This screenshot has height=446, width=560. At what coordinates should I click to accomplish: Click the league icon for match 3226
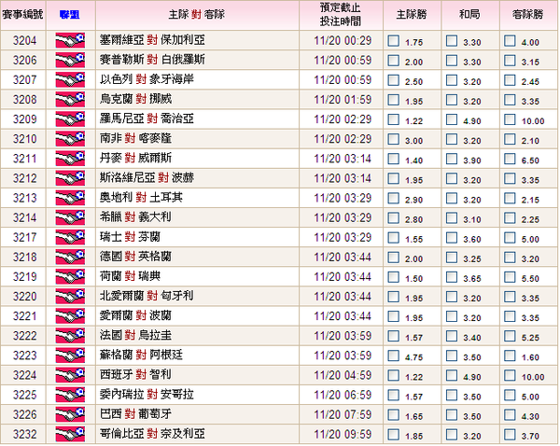coord(70,414)
